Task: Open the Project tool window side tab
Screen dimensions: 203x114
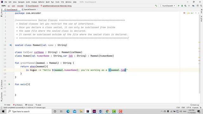Action: click(x=2, y=13)
